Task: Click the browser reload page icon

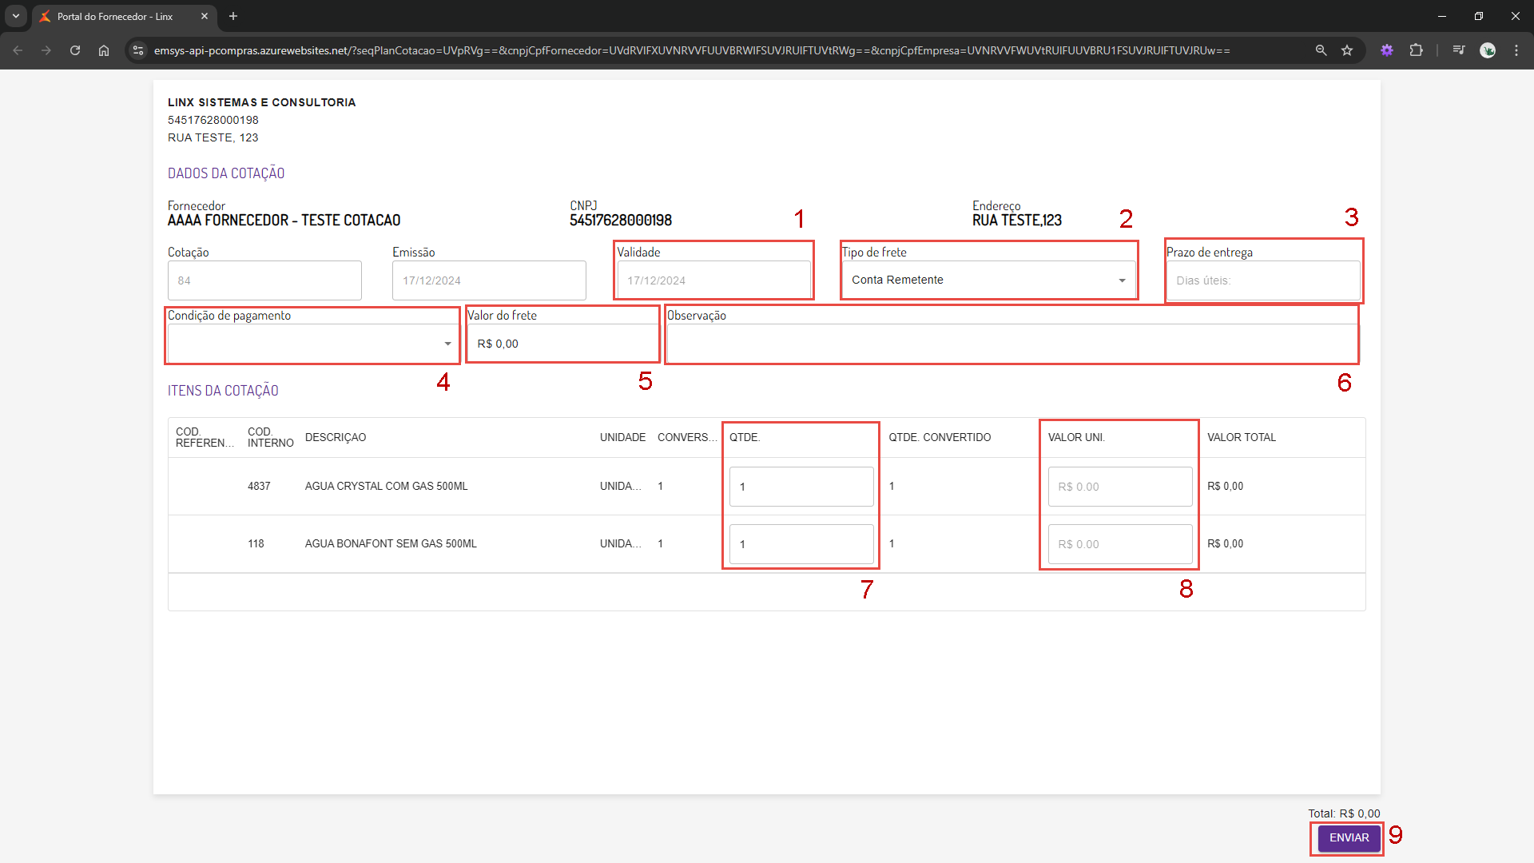Action: click(x=75, y=50)
